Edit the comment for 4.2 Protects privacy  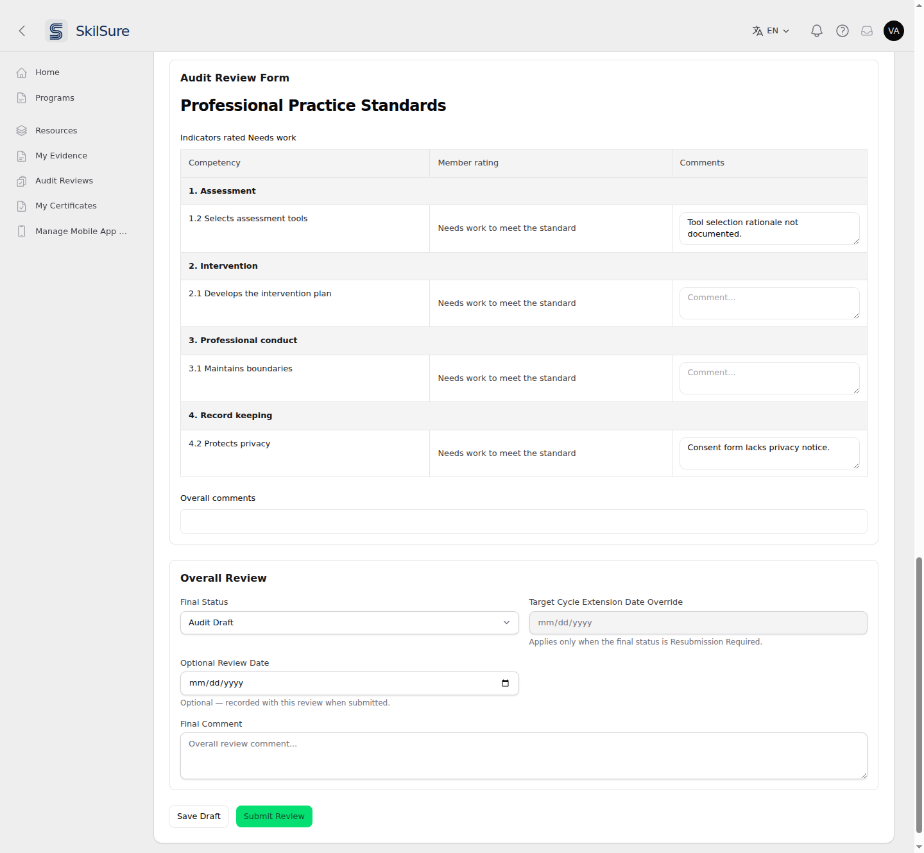[769, 453]
